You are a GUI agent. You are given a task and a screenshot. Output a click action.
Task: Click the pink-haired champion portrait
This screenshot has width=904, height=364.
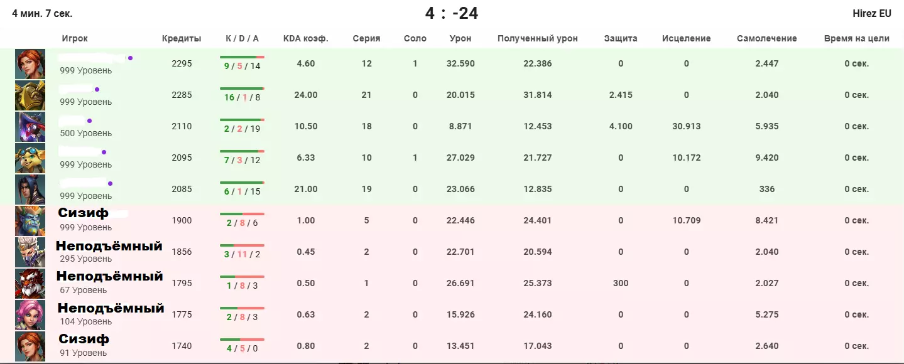(30, 315)
